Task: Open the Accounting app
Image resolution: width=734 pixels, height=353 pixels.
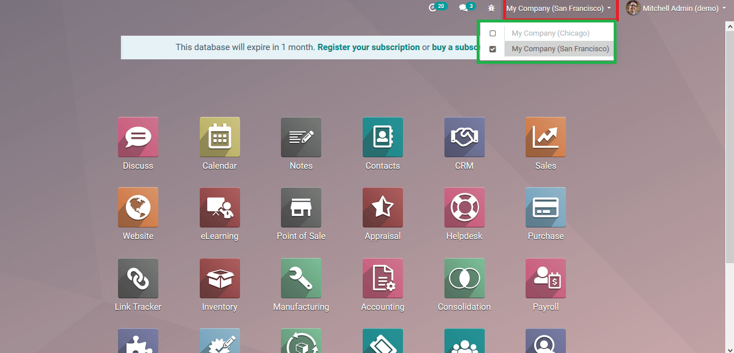Action: click(383, 278)
